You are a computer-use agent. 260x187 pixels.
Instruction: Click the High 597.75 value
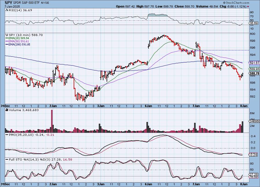click(145, 6)
